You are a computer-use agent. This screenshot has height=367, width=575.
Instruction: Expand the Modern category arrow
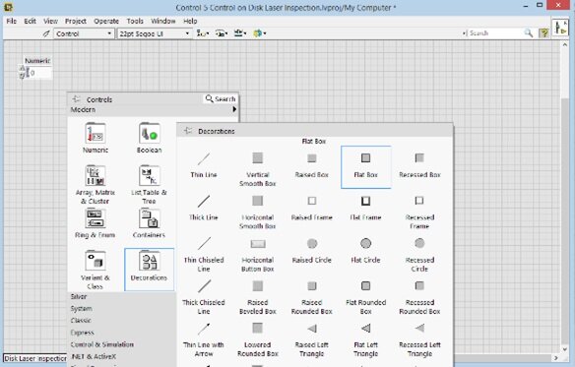[234, 109]
